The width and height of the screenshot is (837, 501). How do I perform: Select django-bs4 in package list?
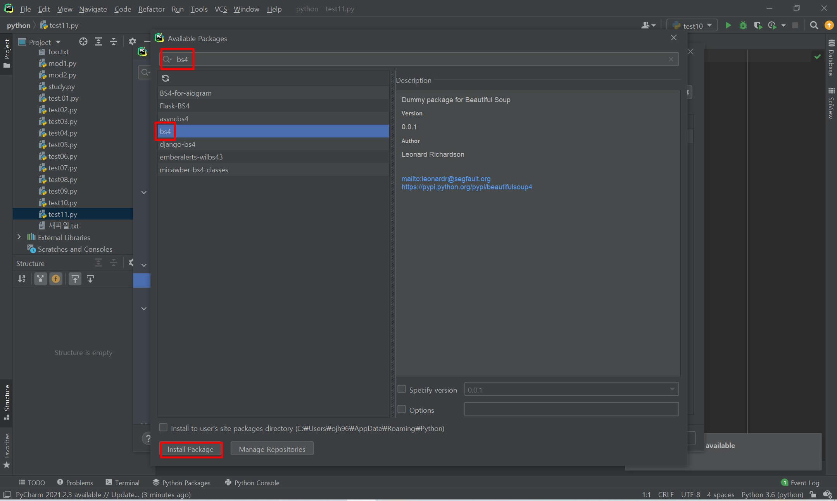[x=178, y=144]
